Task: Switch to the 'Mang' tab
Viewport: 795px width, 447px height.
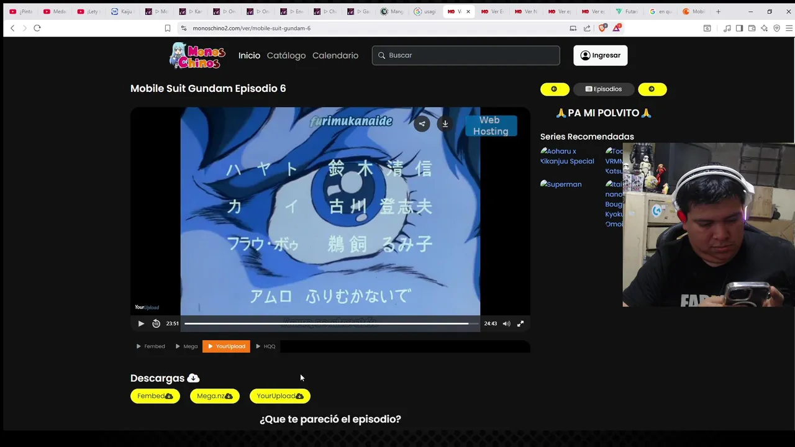Action: pyautogui.click(x=391, y=11)
